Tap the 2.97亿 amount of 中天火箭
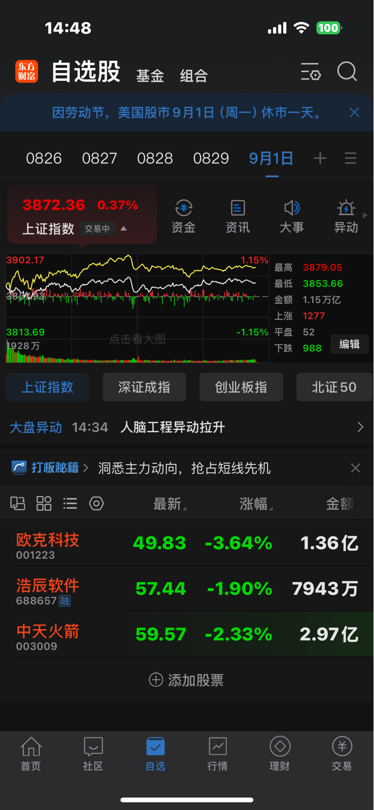The image size is (374, 810). pyautogui.click(x=329, y=634)
